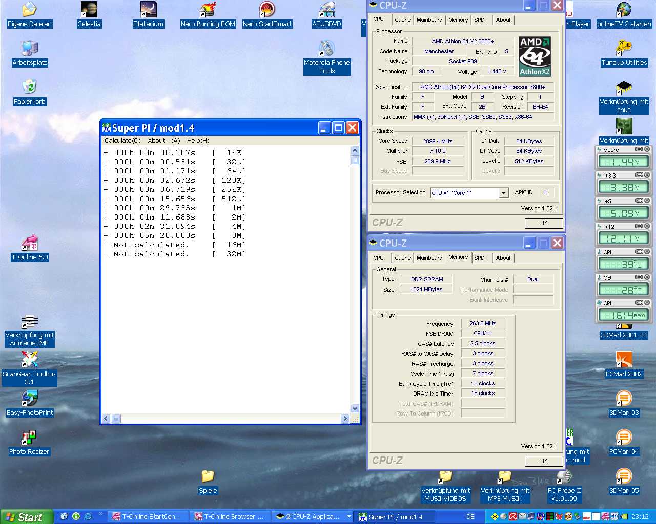Open the Celestia desktop icon
656x524 pixels.
pos(89,14)
